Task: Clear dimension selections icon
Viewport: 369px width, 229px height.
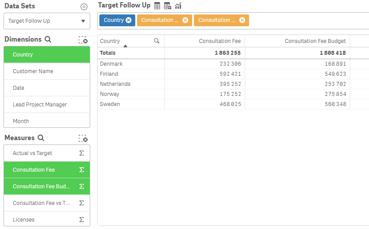Action: pyautogui.click(x=83, y=40)
